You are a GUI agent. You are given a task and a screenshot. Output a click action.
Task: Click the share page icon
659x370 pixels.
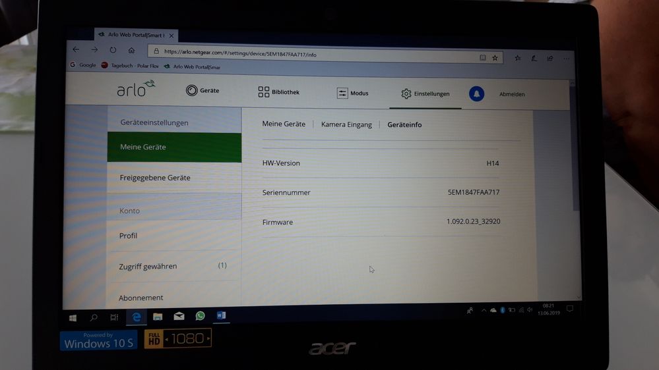pos(550,59)
